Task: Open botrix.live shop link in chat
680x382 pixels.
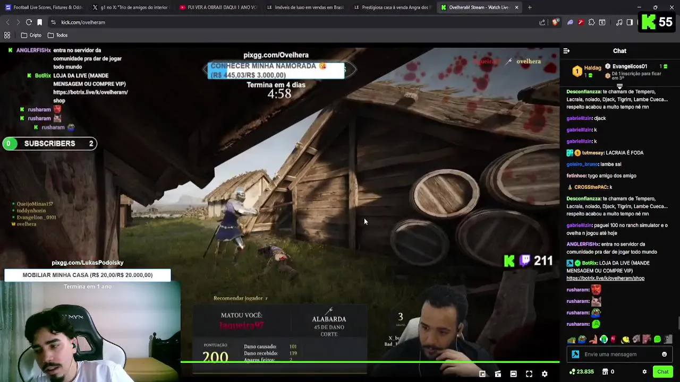Action: click(605, 278)
